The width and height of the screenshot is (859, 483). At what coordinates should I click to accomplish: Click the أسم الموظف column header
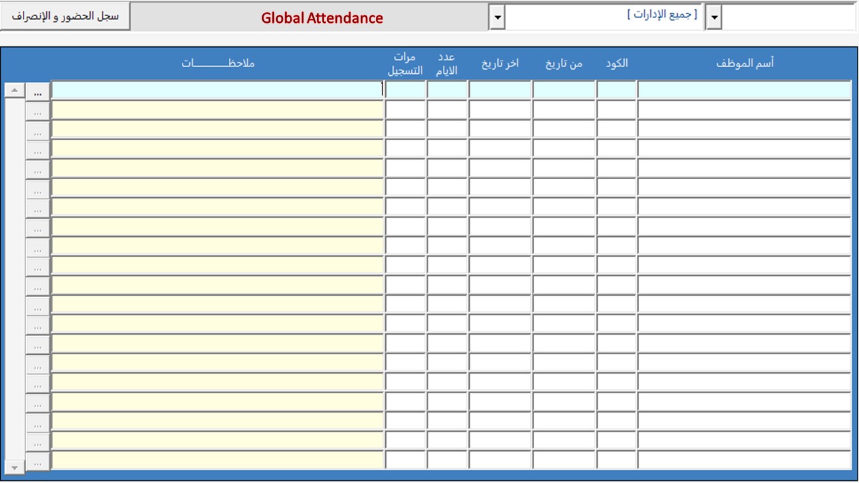click(744, 63)
